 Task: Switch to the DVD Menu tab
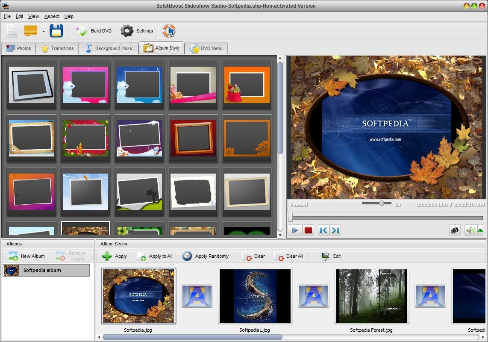pyautogui.click(x=206, y=48)
